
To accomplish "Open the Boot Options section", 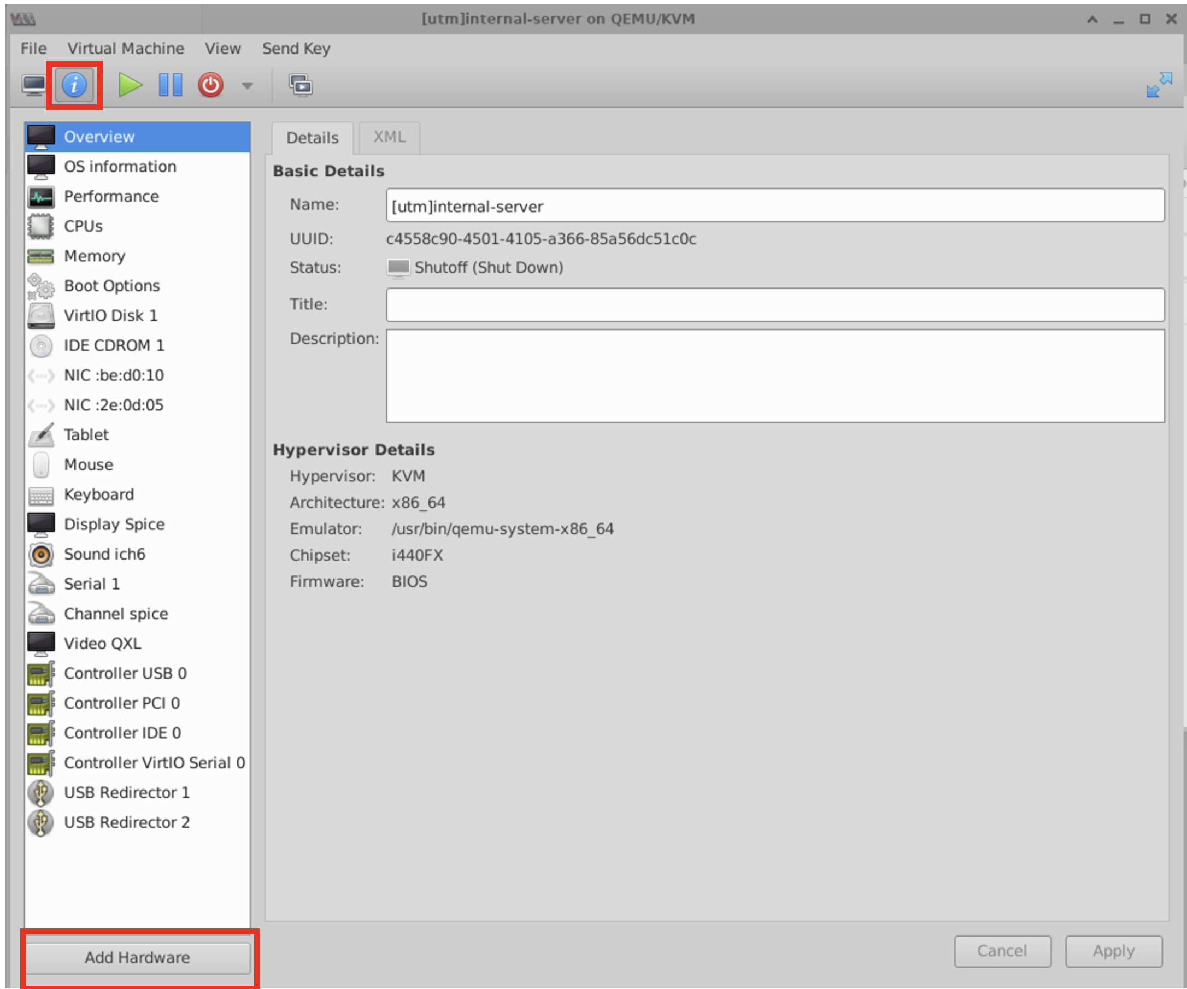I will pos(112,286).
